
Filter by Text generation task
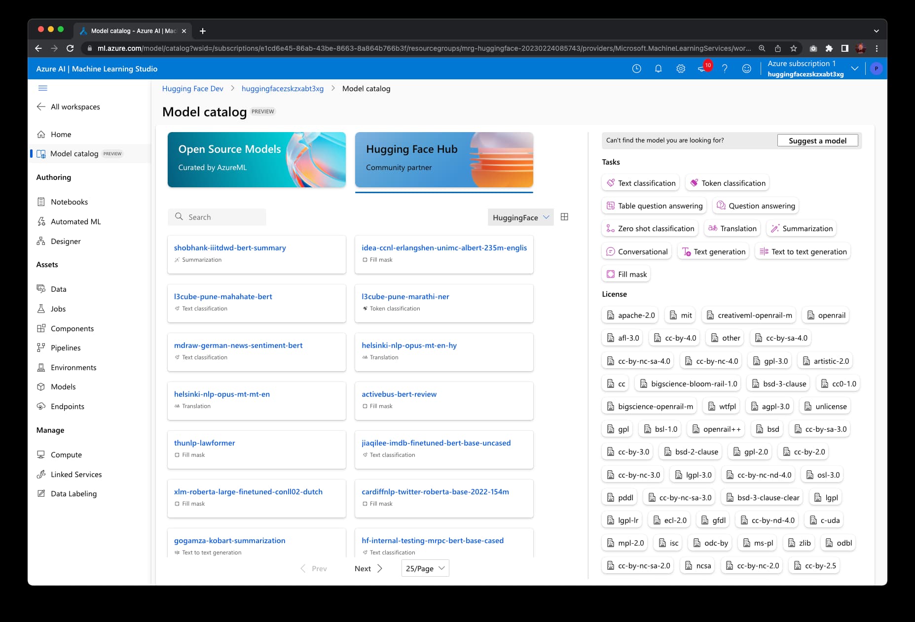(x=713, y=251)
